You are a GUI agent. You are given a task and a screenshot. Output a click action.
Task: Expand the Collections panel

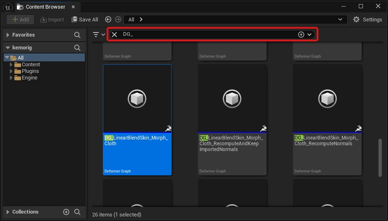[7, 212]
